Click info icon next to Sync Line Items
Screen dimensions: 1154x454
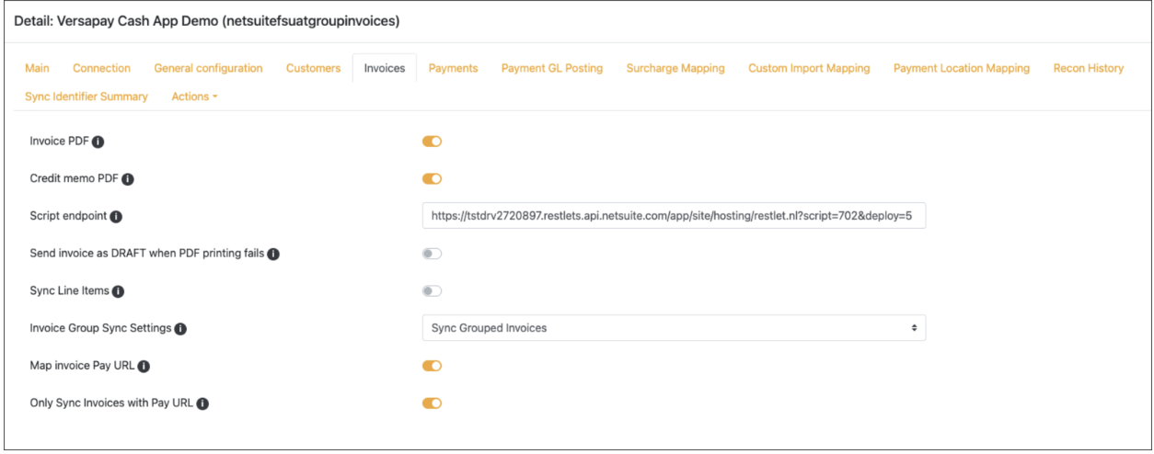118,291
